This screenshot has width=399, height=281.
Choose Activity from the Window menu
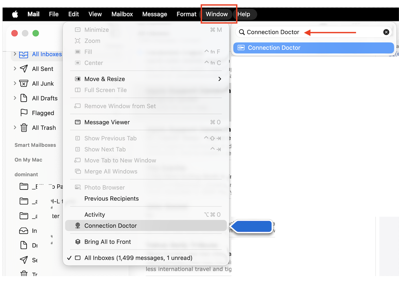tap(146, 215)
